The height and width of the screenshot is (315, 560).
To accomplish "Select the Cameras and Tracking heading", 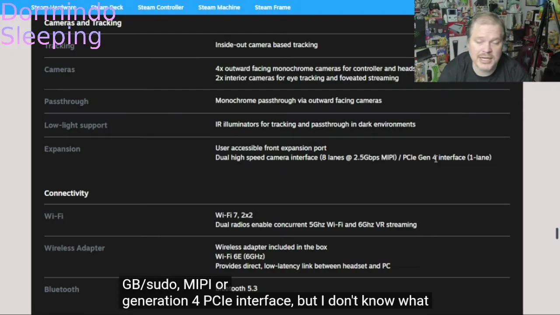I will pos(83,23).
